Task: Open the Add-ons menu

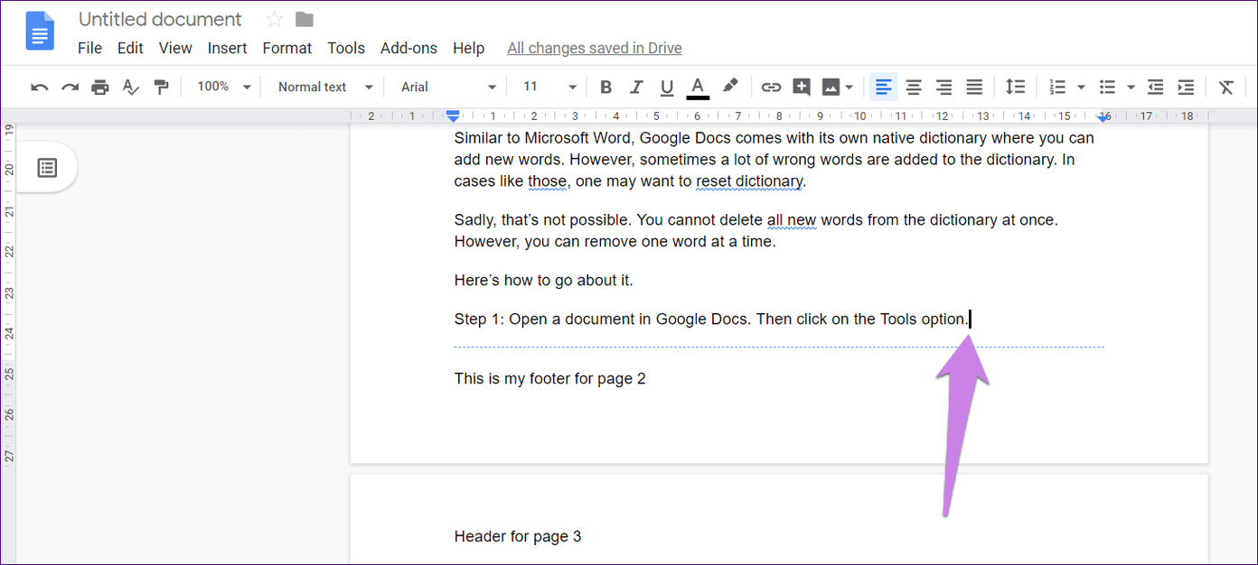Action: [408, 48]
